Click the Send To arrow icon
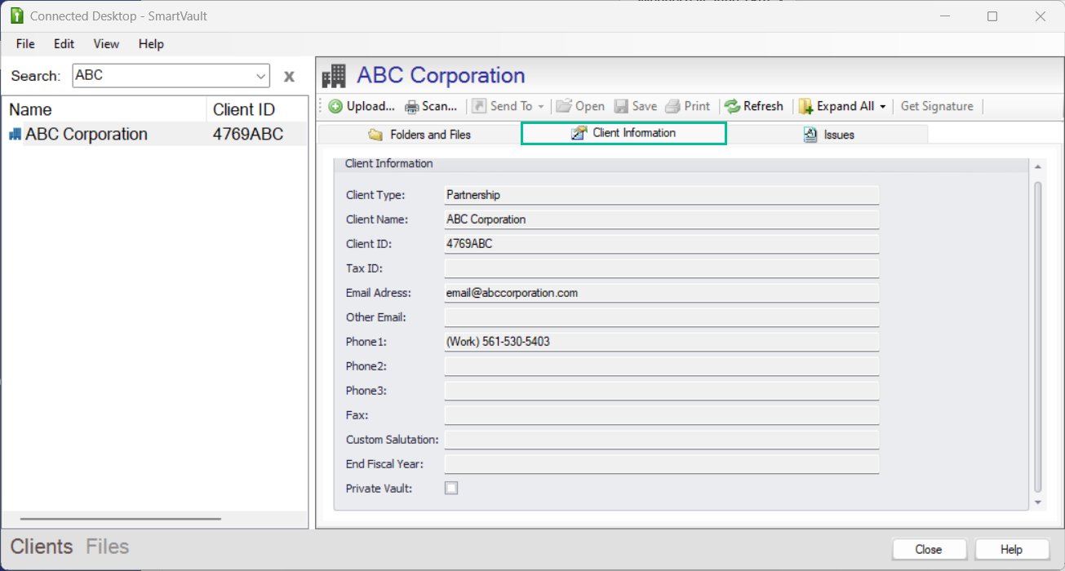Screen dimensions: 1065x571 coord(479,106)
